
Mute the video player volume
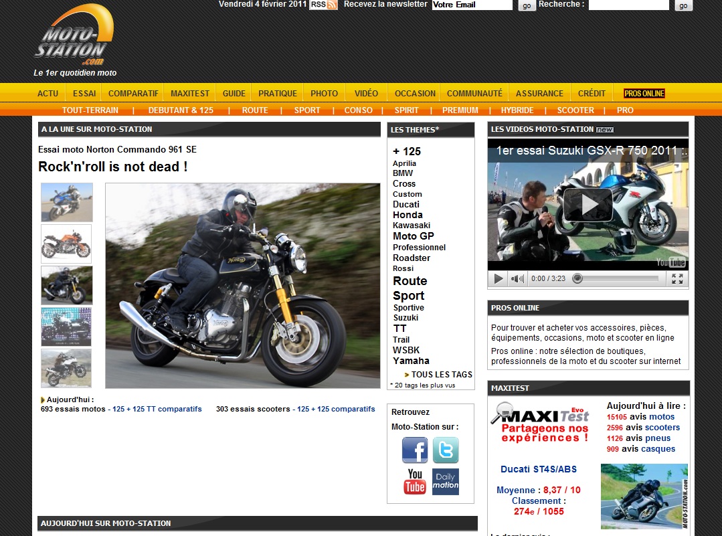point(518,279)
